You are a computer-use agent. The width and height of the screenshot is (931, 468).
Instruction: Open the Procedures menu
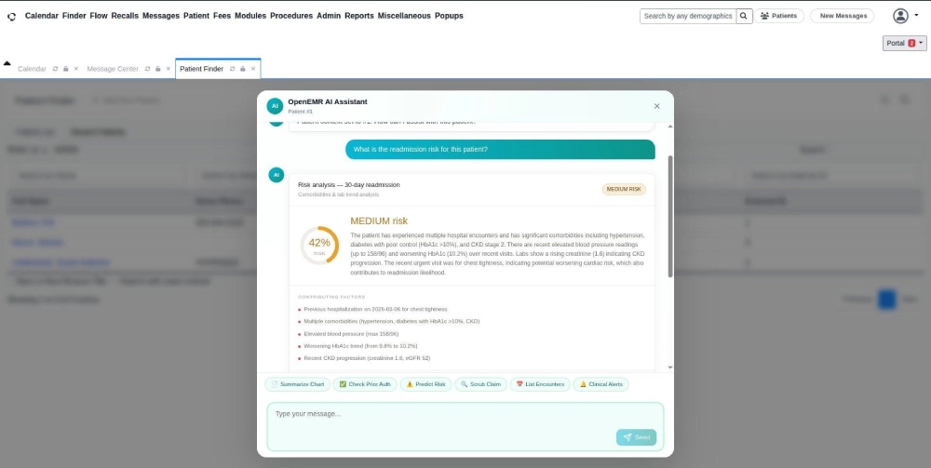pyautogui.click(x=290, y=16)
